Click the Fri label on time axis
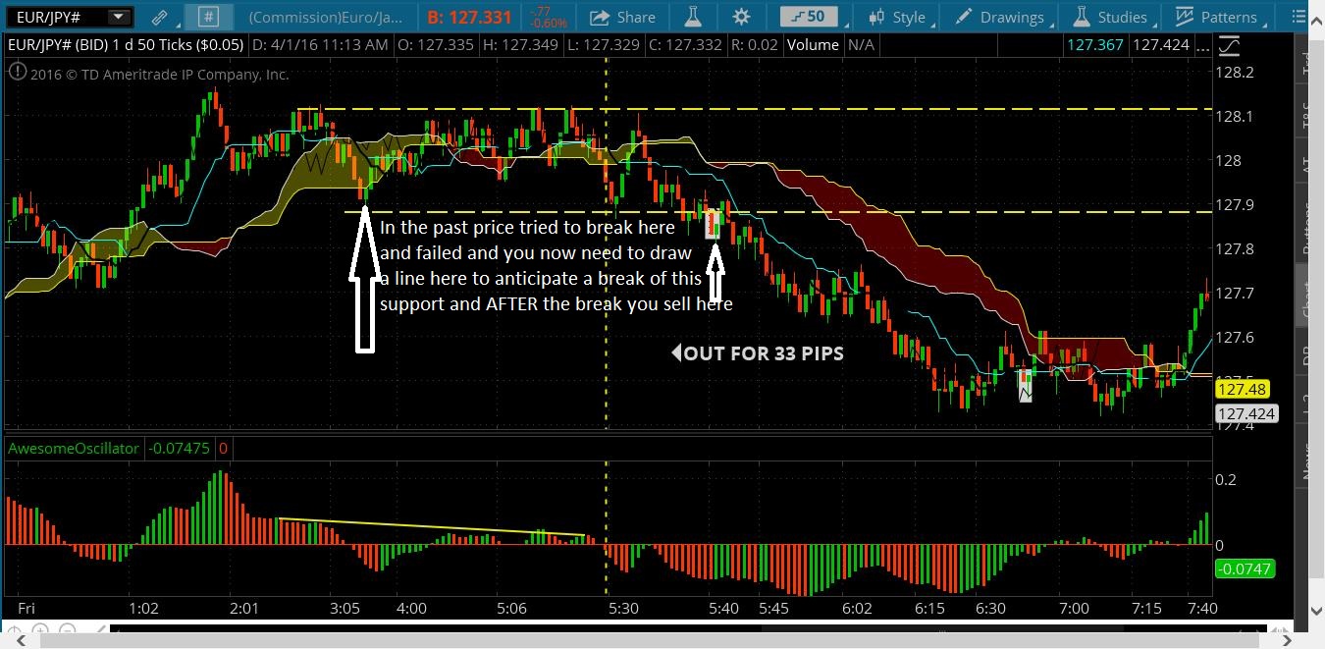 tap(26, 608)
